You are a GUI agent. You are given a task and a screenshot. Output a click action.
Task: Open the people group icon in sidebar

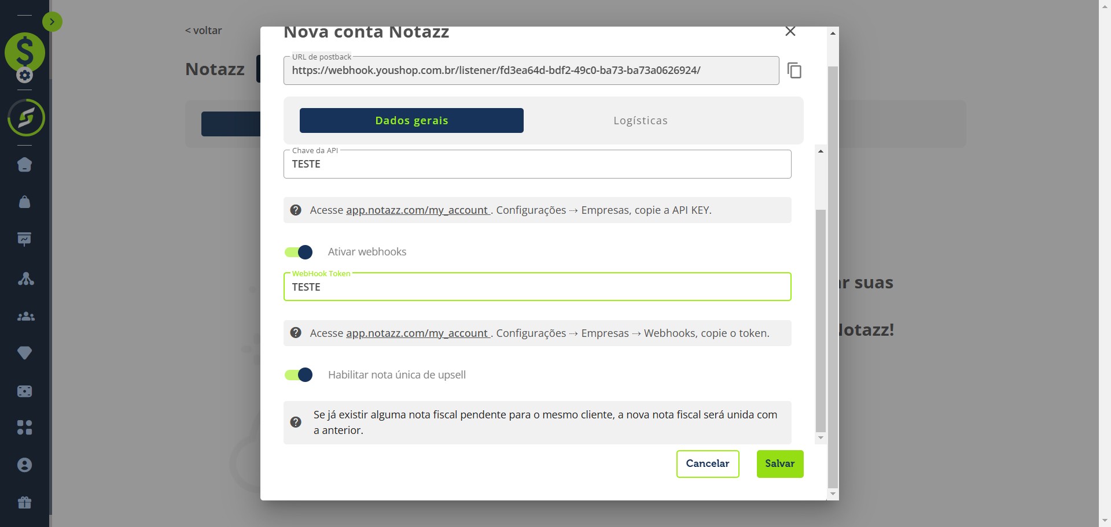pyautogui.click(x=25, y=316)
